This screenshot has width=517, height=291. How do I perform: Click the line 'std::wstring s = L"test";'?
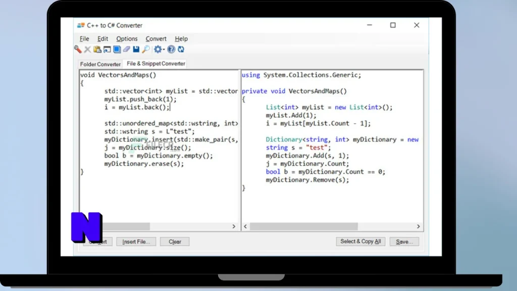pyautogui.click(x=149, y=131)
